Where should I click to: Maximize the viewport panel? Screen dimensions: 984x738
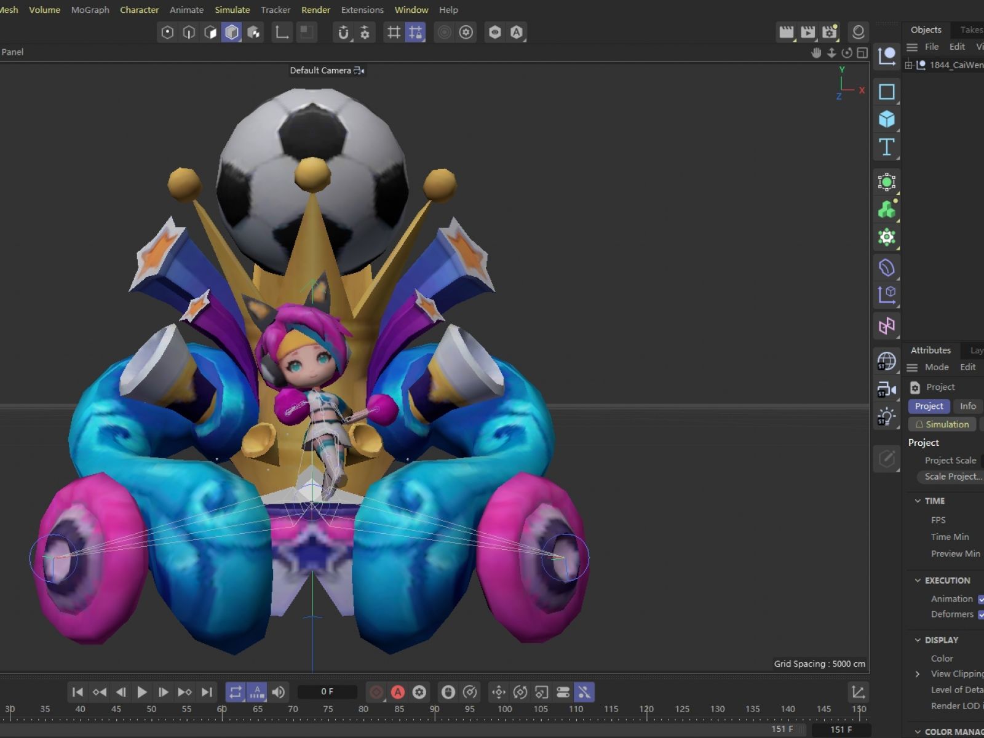pos(862,53)
